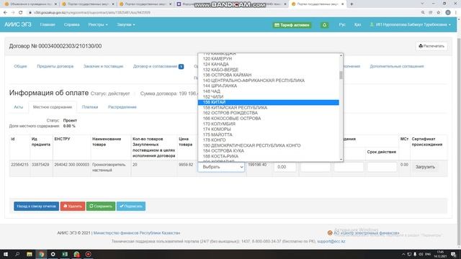Switch to the Акты sub-tab
Screen dimensions: 461x259
(x=19, y=107)
